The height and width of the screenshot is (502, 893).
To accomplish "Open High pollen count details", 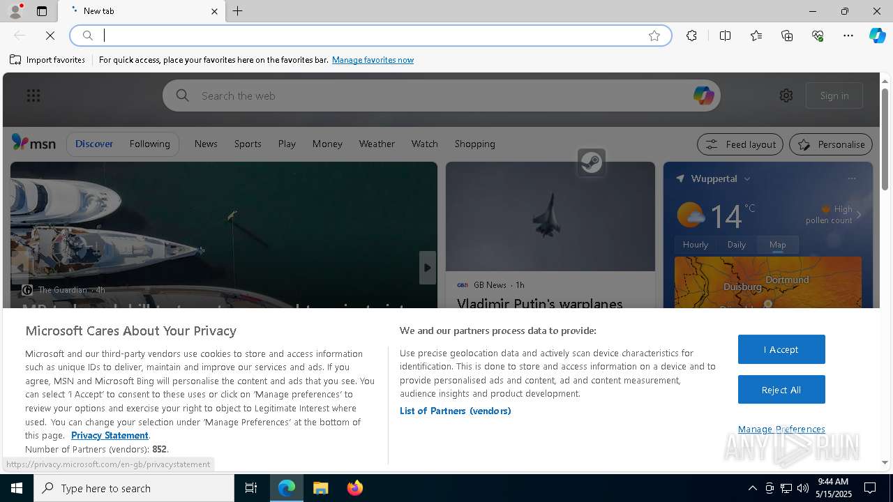I will pos(834,215).
